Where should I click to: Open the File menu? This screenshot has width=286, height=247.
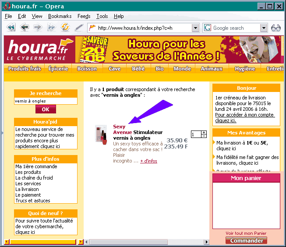(8, 16)
